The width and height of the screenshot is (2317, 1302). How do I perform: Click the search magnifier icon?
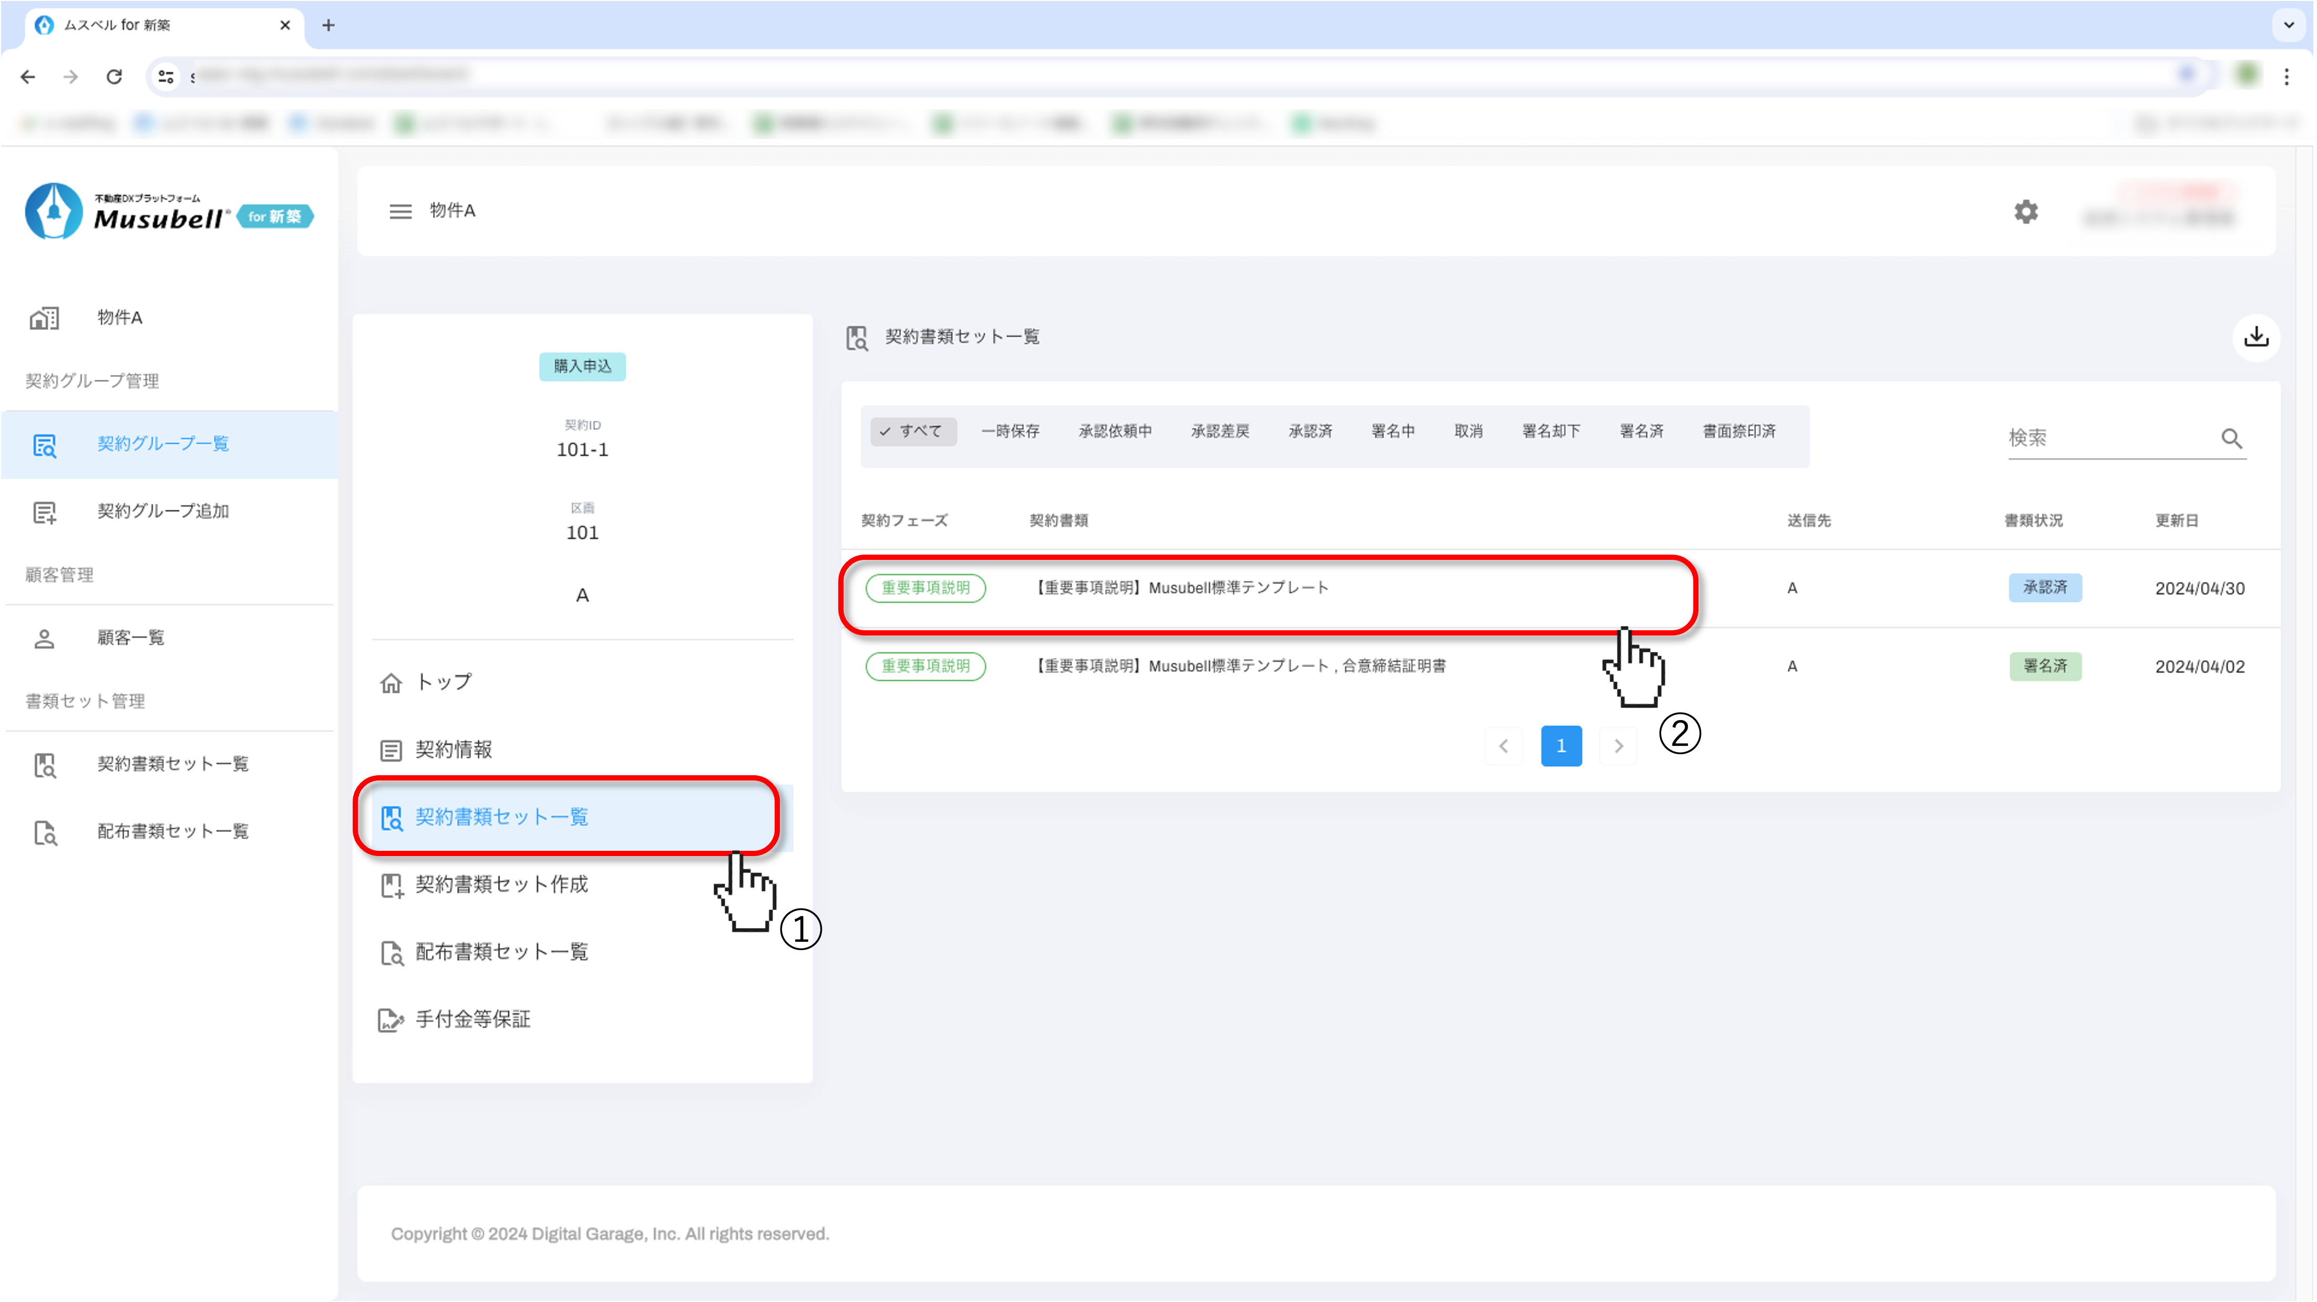click(x=2231, y=438)
